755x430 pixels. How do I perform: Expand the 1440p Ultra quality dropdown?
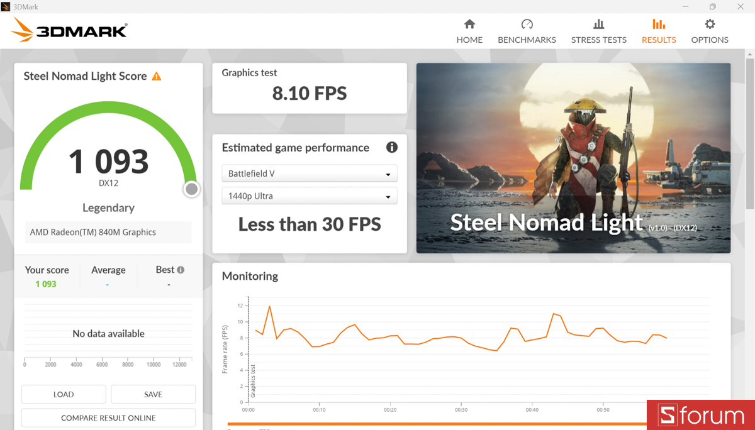[309, 196]
